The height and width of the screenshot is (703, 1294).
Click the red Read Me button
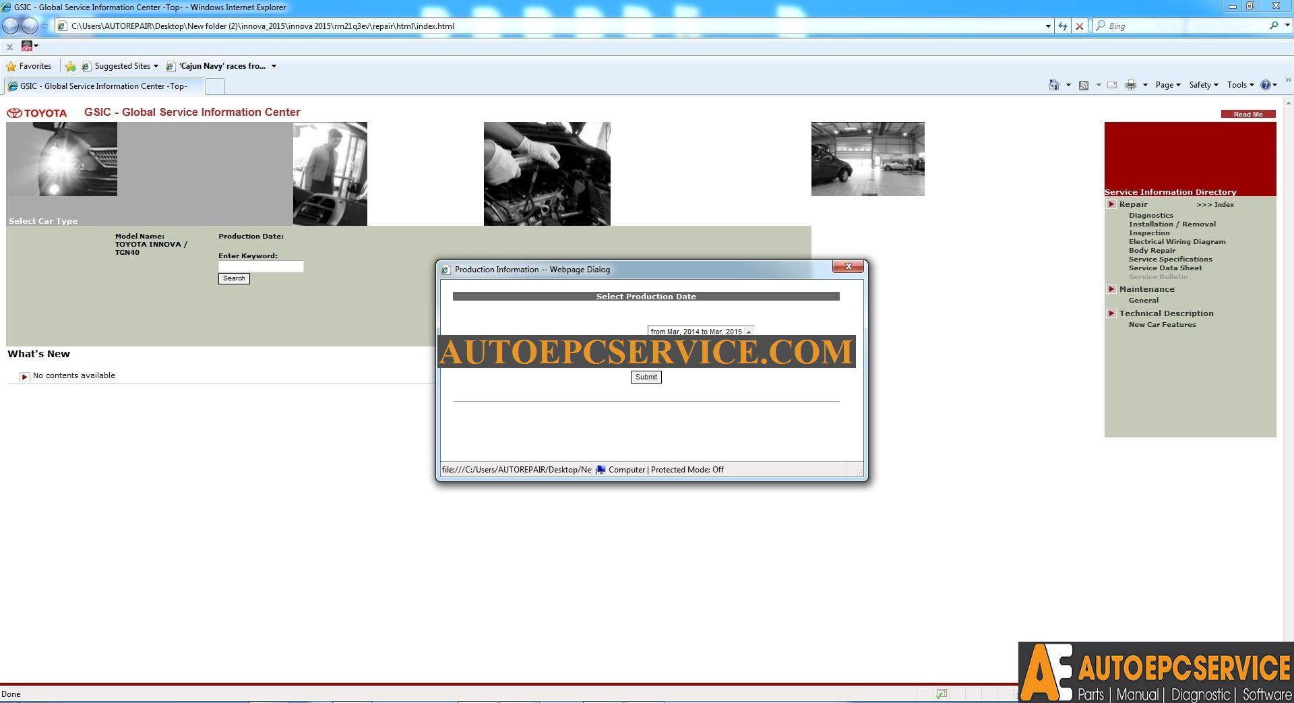coord(1248,114)
